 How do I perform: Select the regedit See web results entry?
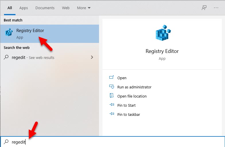[33, 57]
